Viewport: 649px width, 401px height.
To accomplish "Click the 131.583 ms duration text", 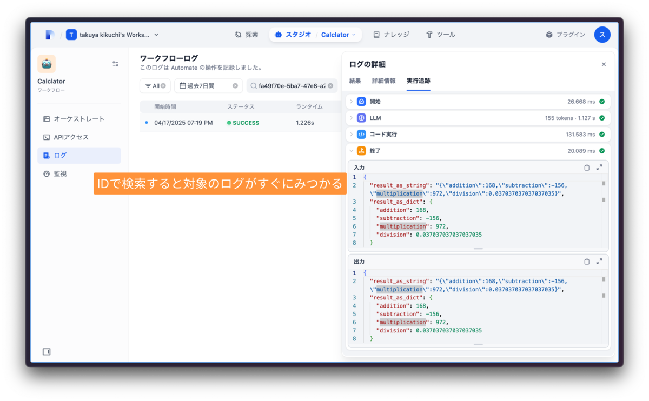I will [x=580, y=134].
